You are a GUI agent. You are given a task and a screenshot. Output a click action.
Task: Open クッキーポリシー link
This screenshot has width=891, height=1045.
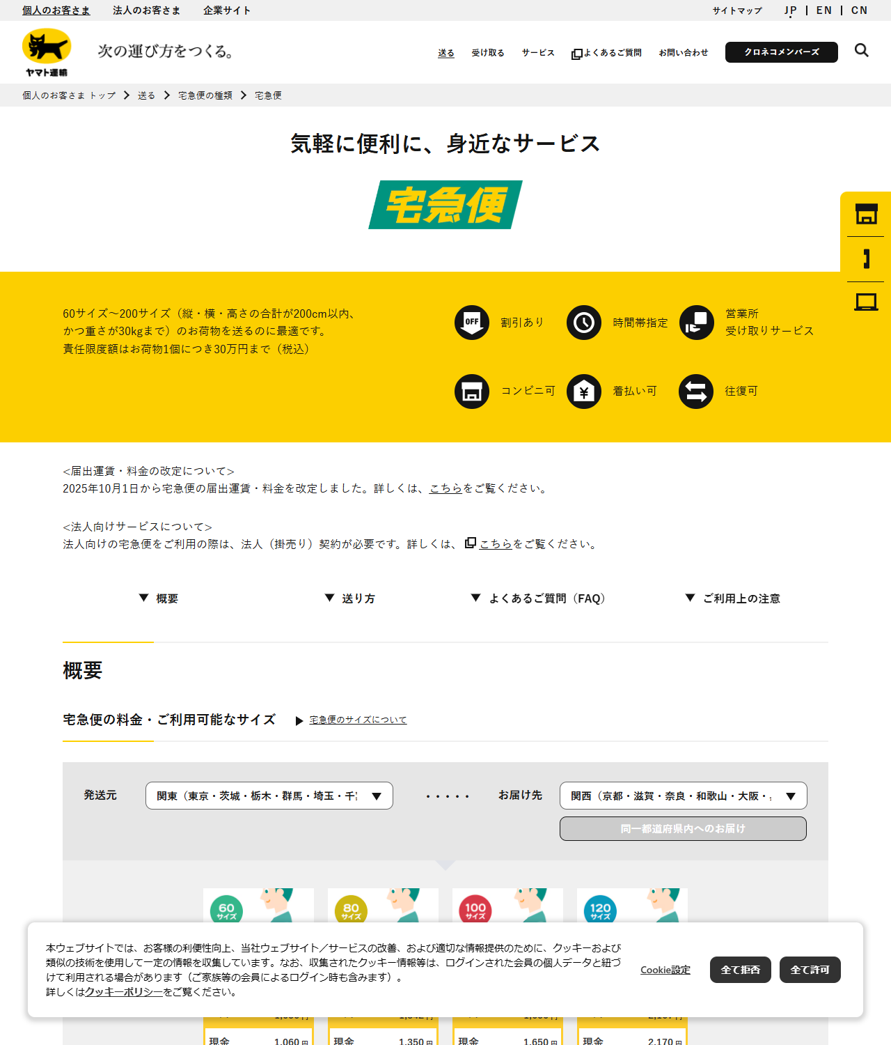pyautogui.click(x=124, y=992)
